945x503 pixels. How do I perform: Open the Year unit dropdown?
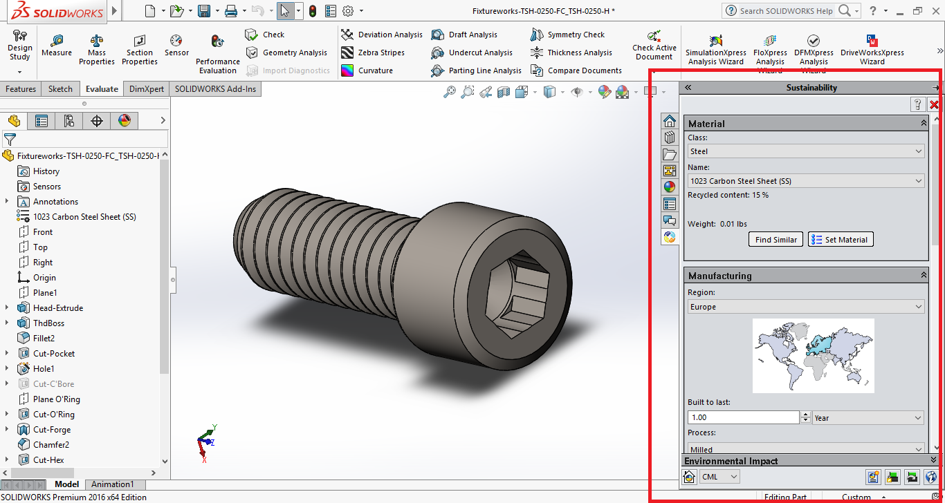tap(868, 418)
